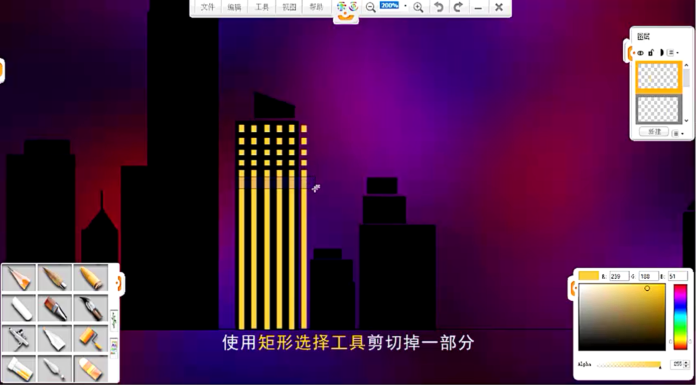Image resolution: width=696 pixels, height=385 pixels.
Task: Select the top layer thumbnail
Action: click(x=658, y=77)
